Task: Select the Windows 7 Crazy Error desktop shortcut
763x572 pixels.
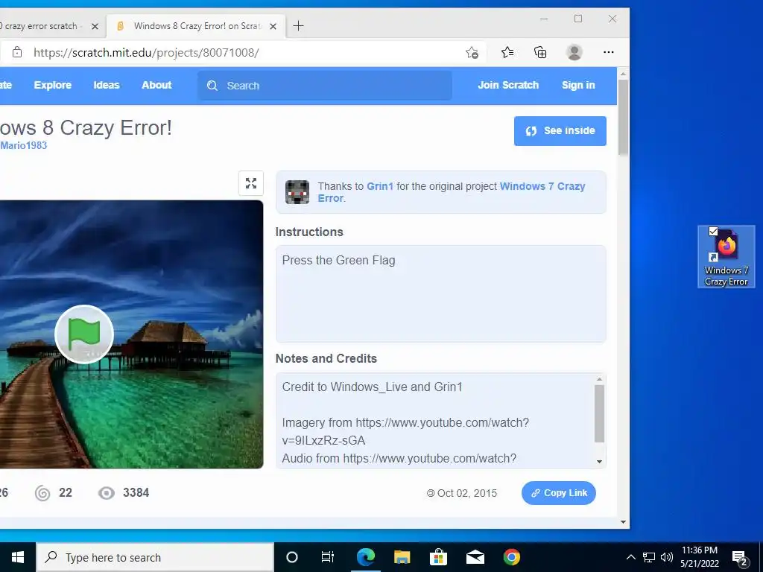Action: [726, 257]
